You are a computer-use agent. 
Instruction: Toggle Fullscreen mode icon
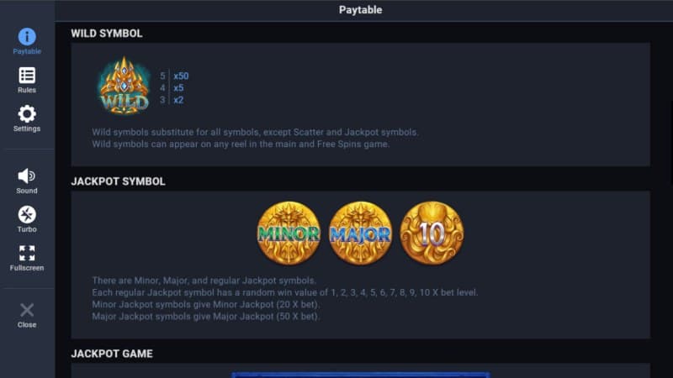(27, 253)
